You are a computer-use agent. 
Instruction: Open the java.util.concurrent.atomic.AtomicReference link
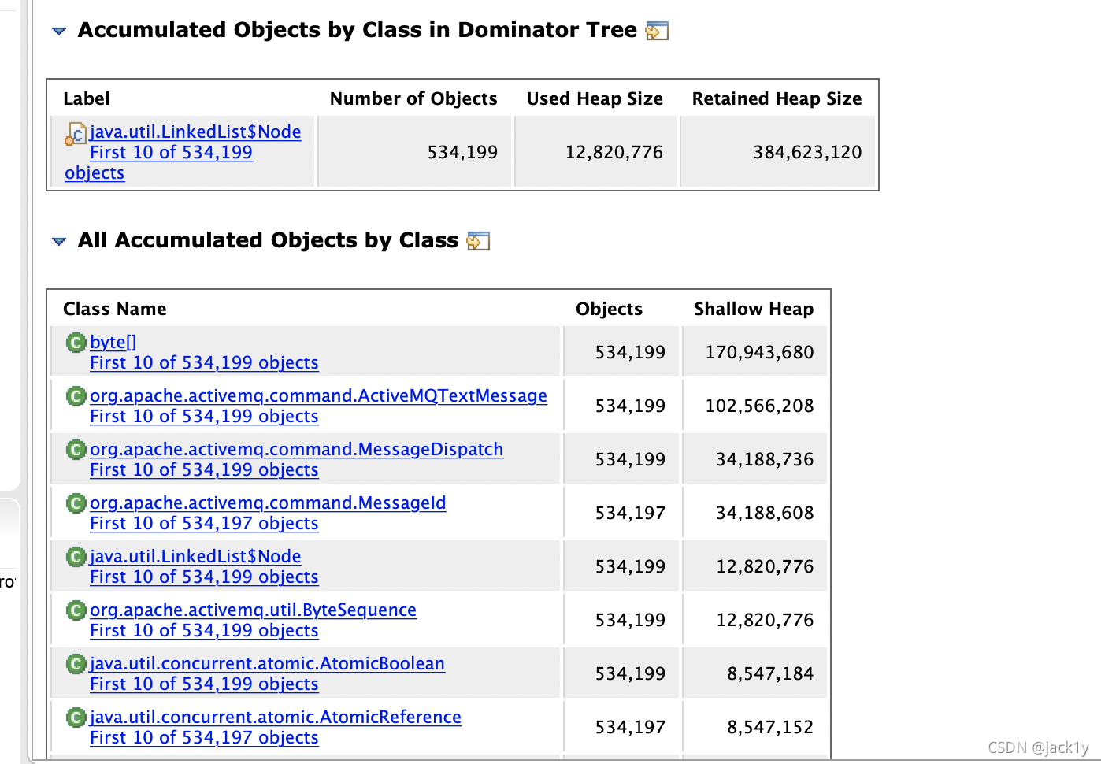click(x=276, y=717)
